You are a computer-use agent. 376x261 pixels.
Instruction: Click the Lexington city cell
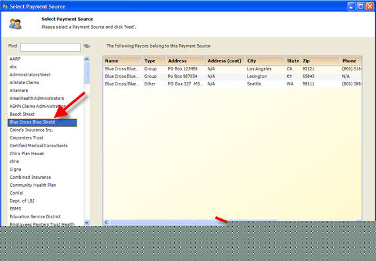[x=257, y=76]
